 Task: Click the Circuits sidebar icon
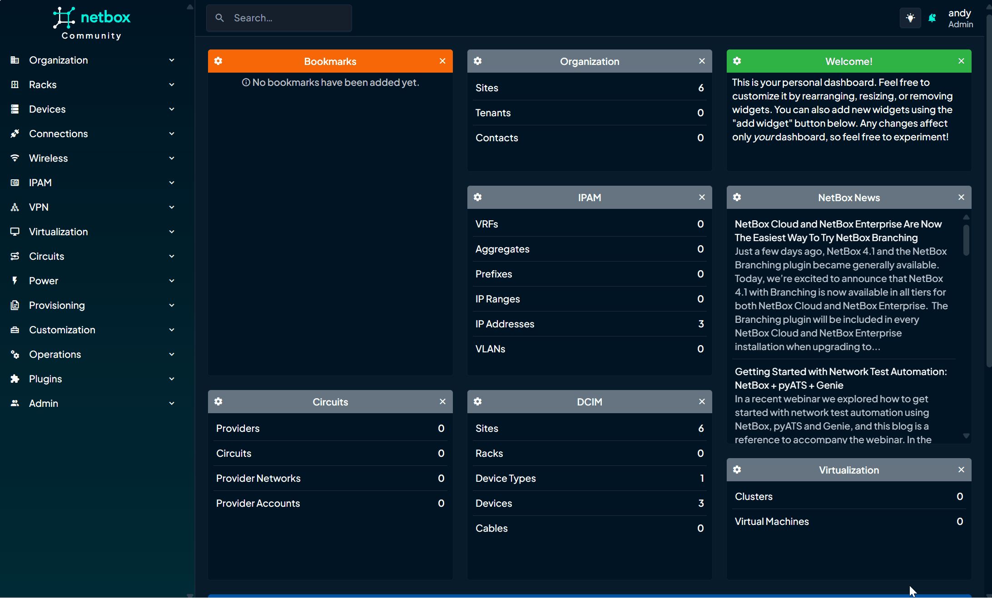(15, 256)
